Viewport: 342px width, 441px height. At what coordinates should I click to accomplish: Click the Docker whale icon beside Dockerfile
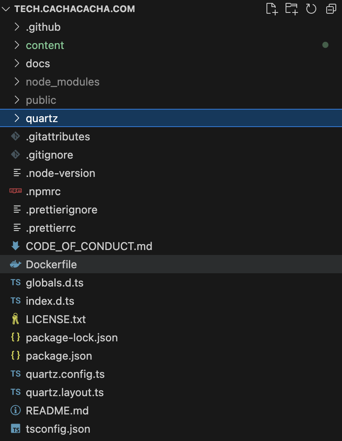[15, 265]
